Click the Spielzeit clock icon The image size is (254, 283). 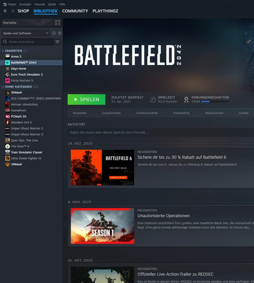point(153,100)
